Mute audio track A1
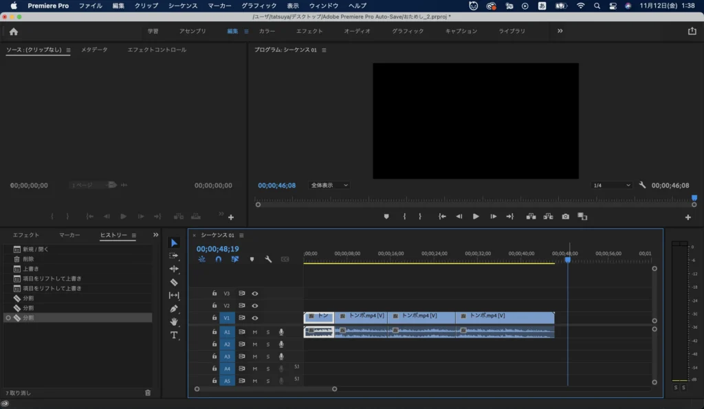Viewport: 704px width, 409px height. (255, 332)
